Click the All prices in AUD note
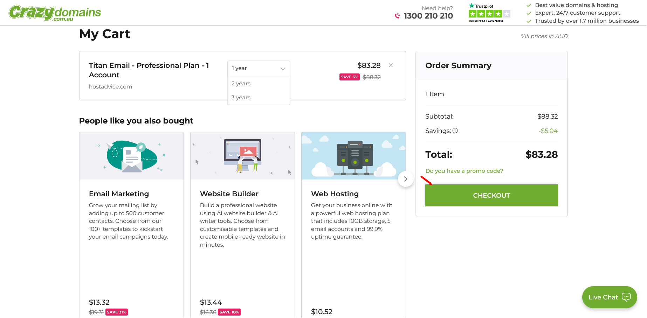The height and width of the screenshot is (318, 647). click(544, 36)
